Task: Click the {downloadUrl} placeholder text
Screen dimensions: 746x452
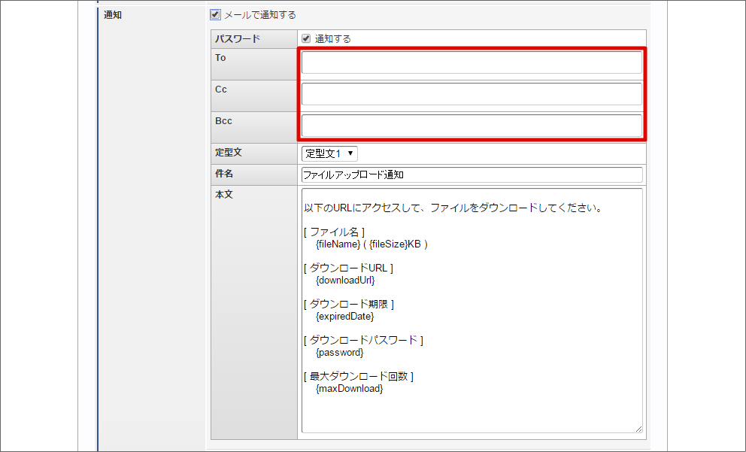Action: (x=345, y=281)
